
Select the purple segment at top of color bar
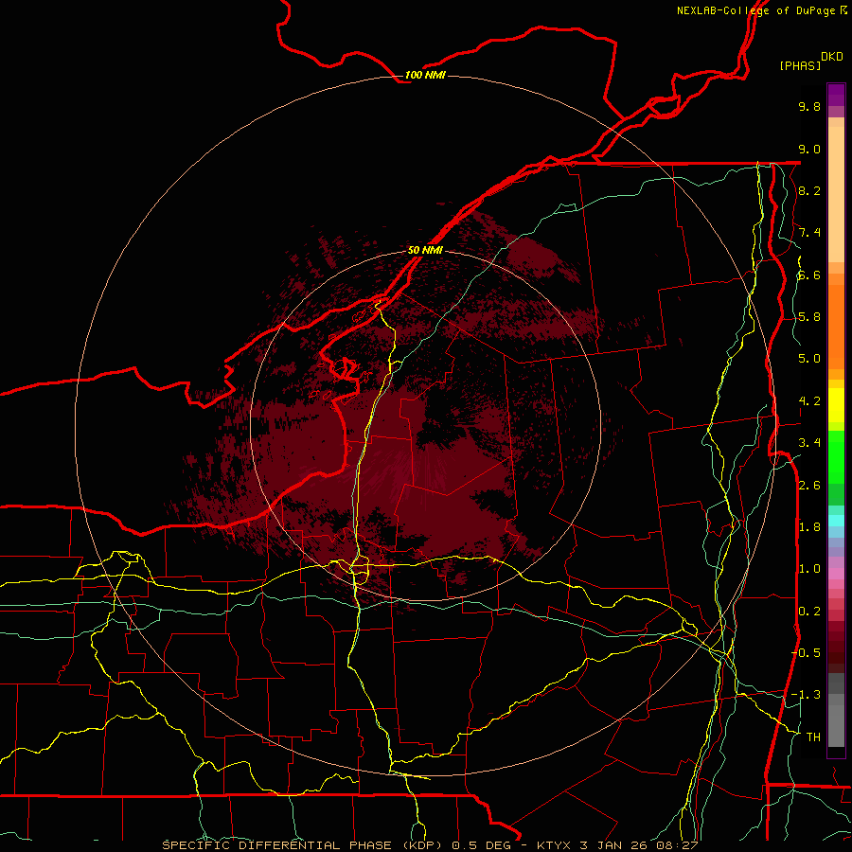pos(836,95)
